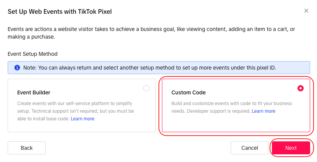Choose the Event Builder option card
The width and height of the screenshot is (317, 162).
[x=82, y=105]
